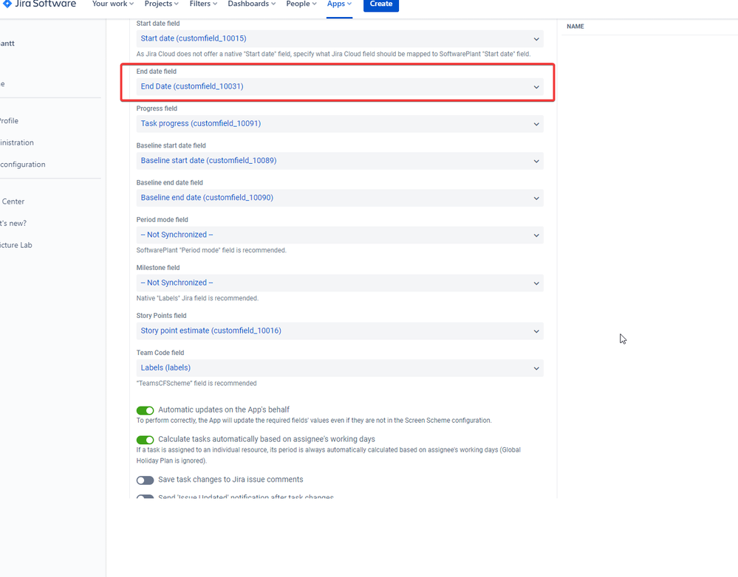Open the Team Code field dropdown
Viewport: 738px width, 577px height.
click(x=340, y=368)
